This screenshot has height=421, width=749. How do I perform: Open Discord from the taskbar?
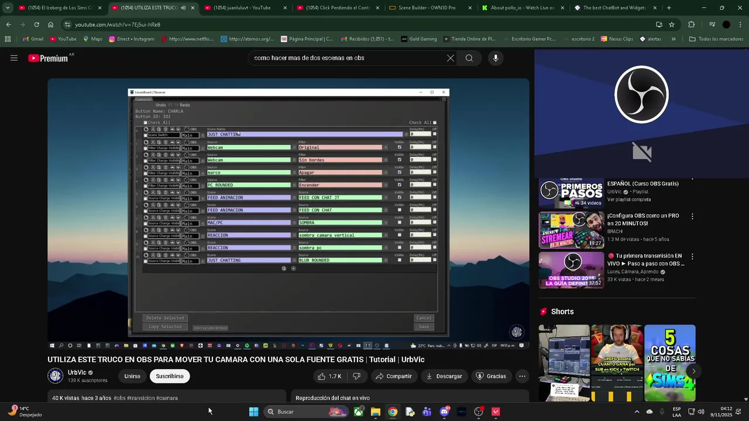click(444, 412)
